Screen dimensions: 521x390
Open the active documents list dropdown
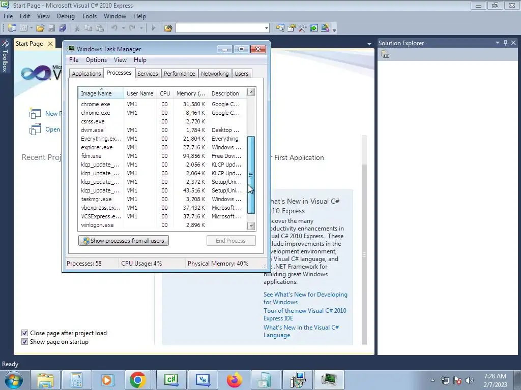coord(369,44)
